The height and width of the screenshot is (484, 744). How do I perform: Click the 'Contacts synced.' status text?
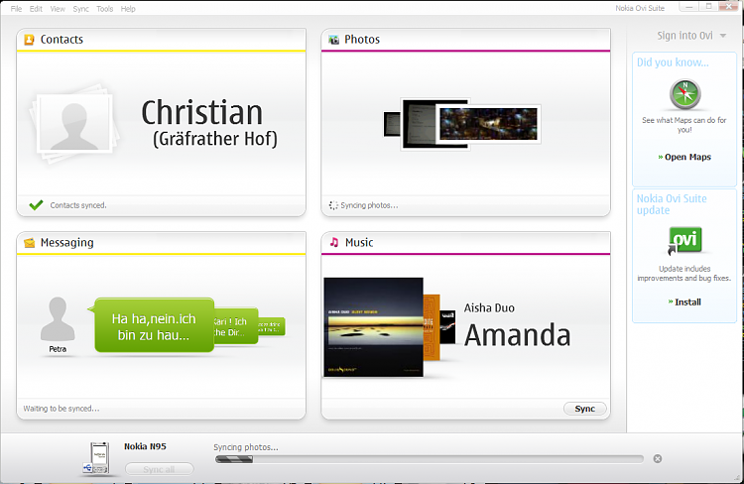(78, 205)
